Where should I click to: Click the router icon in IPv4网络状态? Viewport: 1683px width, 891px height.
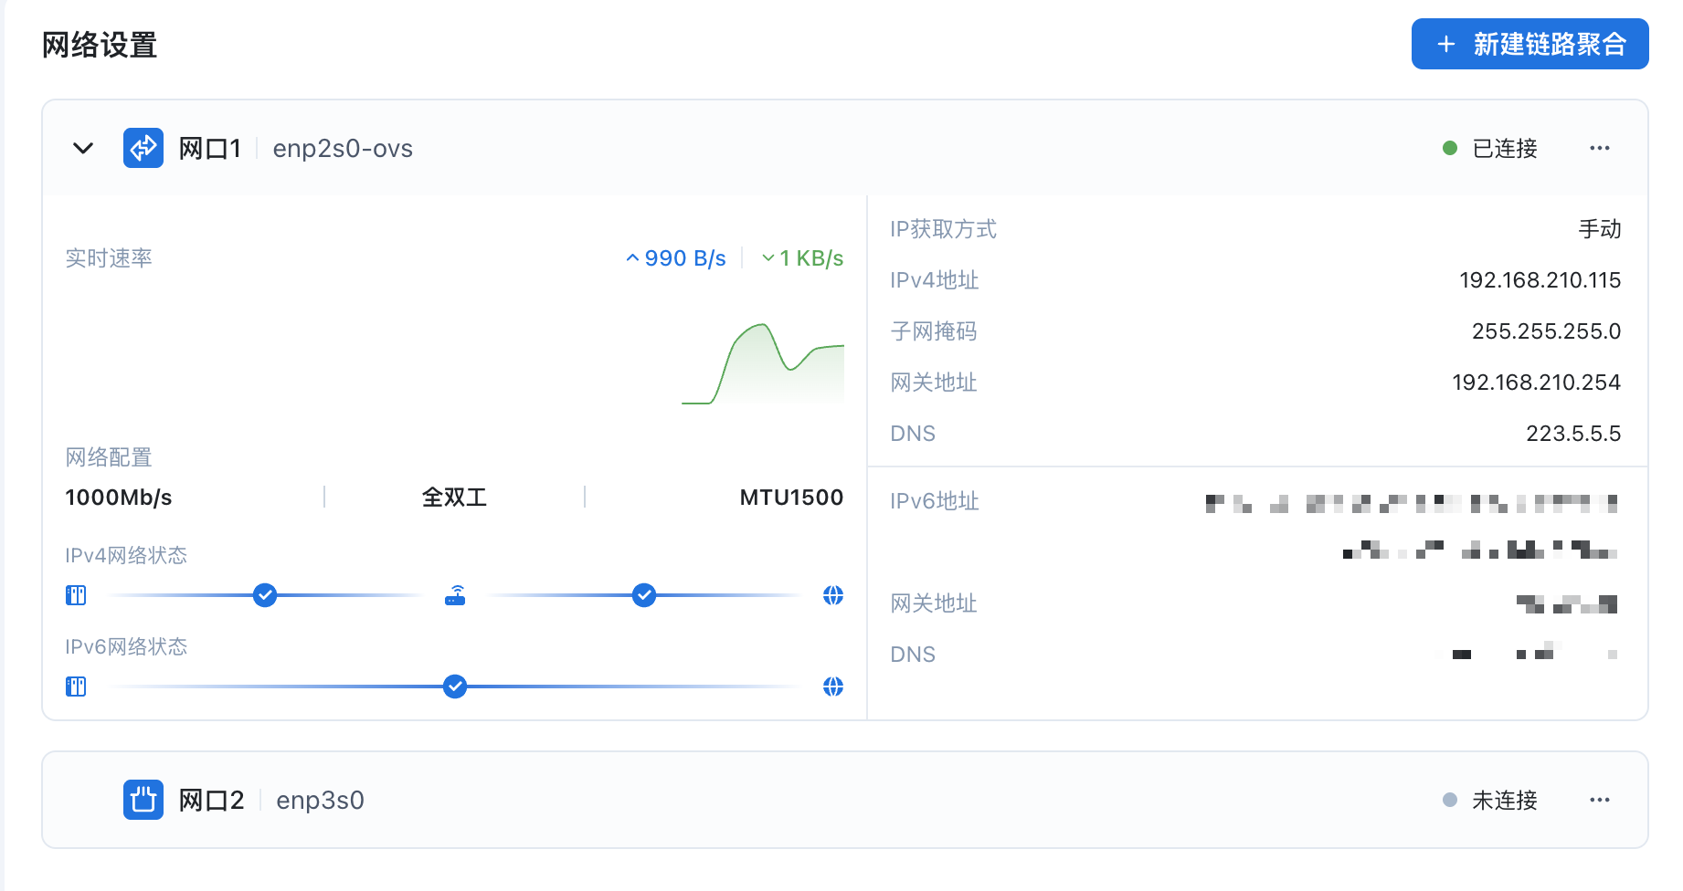(455, 596)
